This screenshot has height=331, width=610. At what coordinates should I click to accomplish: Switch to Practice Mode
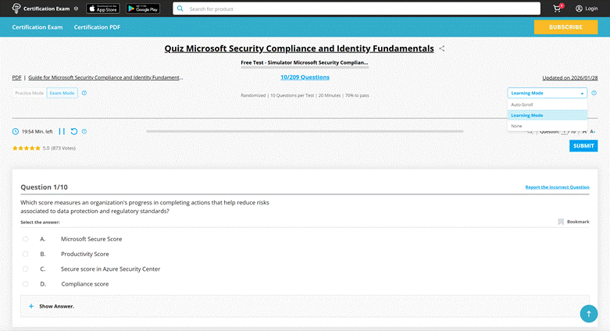30,93
